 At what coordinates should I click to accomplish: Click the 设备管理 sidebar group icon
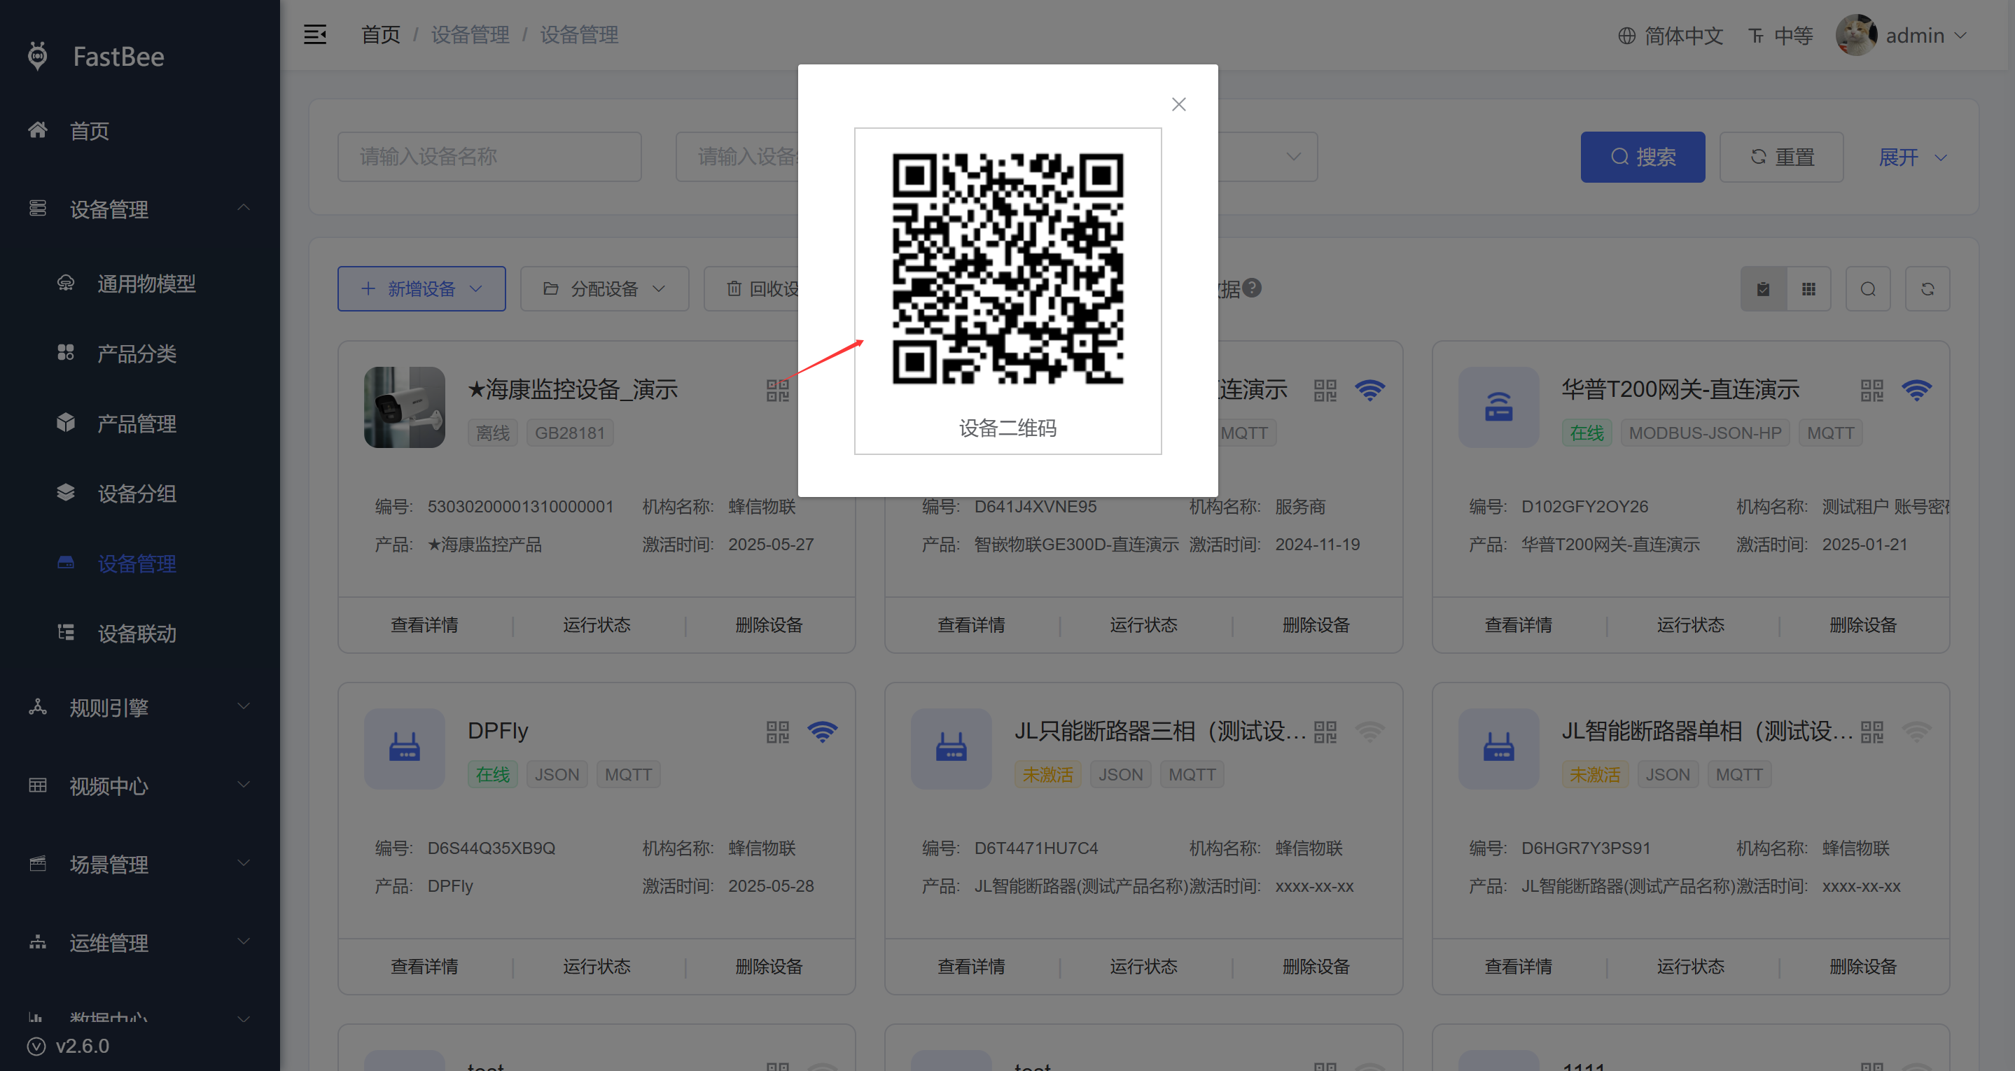tap(38, 208)
